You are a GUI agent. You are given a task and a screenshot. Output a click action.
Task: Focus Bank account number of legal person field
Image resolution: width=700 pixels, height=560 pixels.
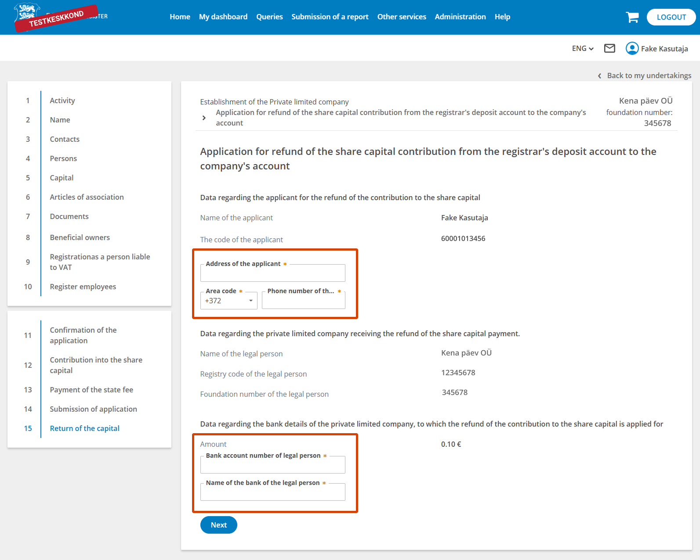273,465
